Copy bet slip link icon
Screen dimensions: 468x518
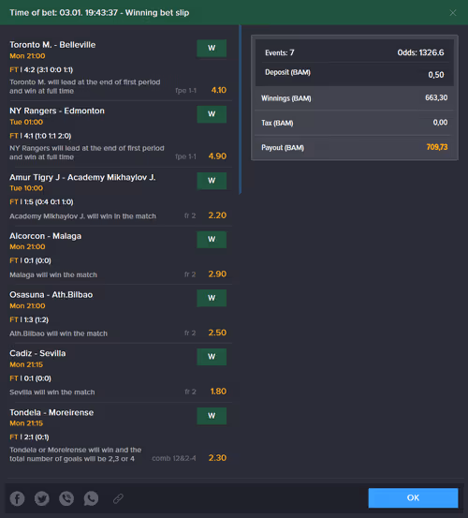coord(118,498)
